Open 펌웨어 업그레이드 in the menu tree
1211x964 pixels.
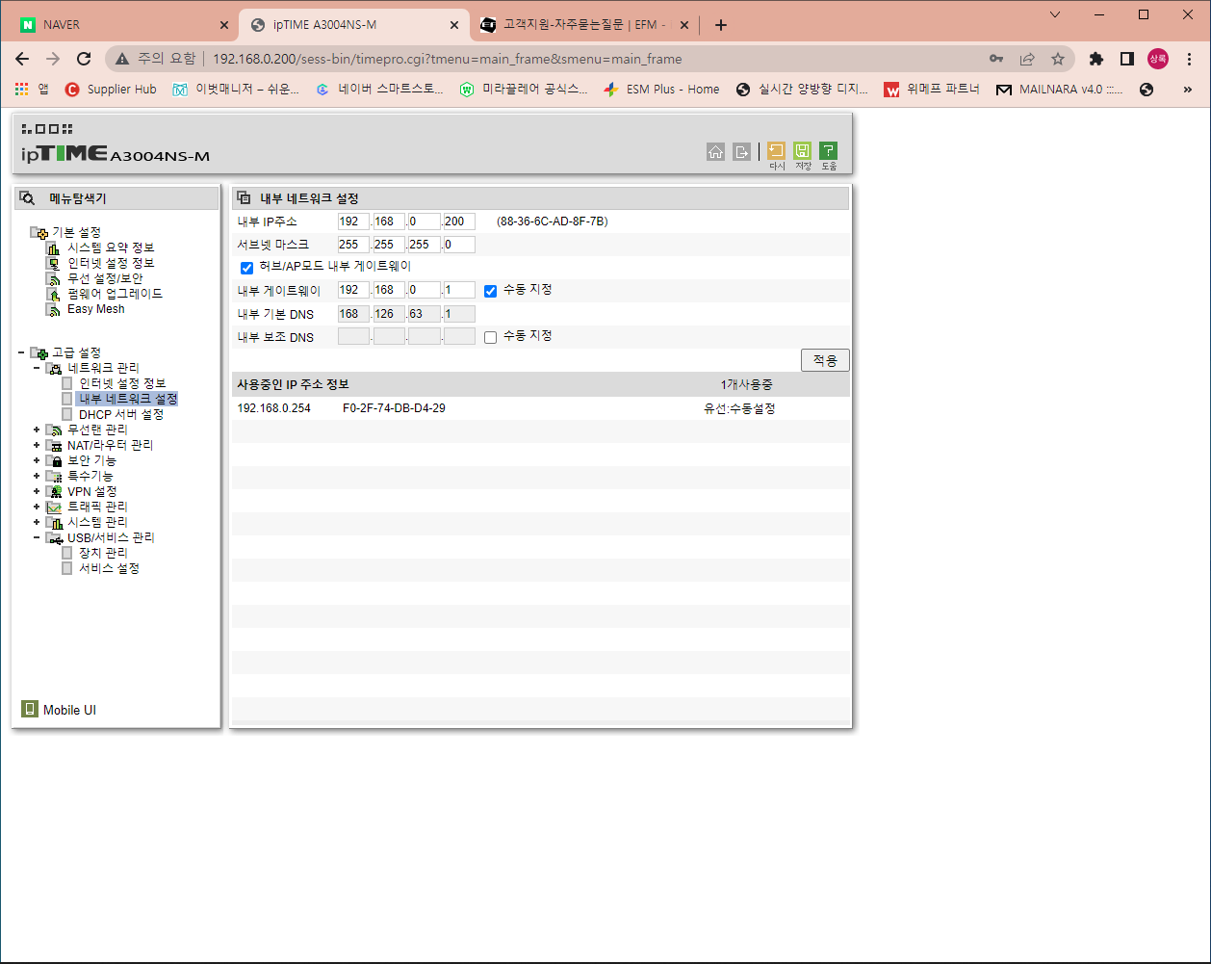116,294
